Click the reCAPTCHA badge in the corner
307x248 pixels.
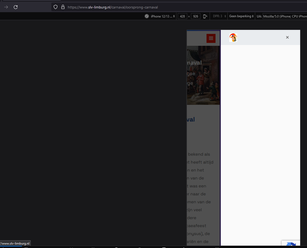291,243
